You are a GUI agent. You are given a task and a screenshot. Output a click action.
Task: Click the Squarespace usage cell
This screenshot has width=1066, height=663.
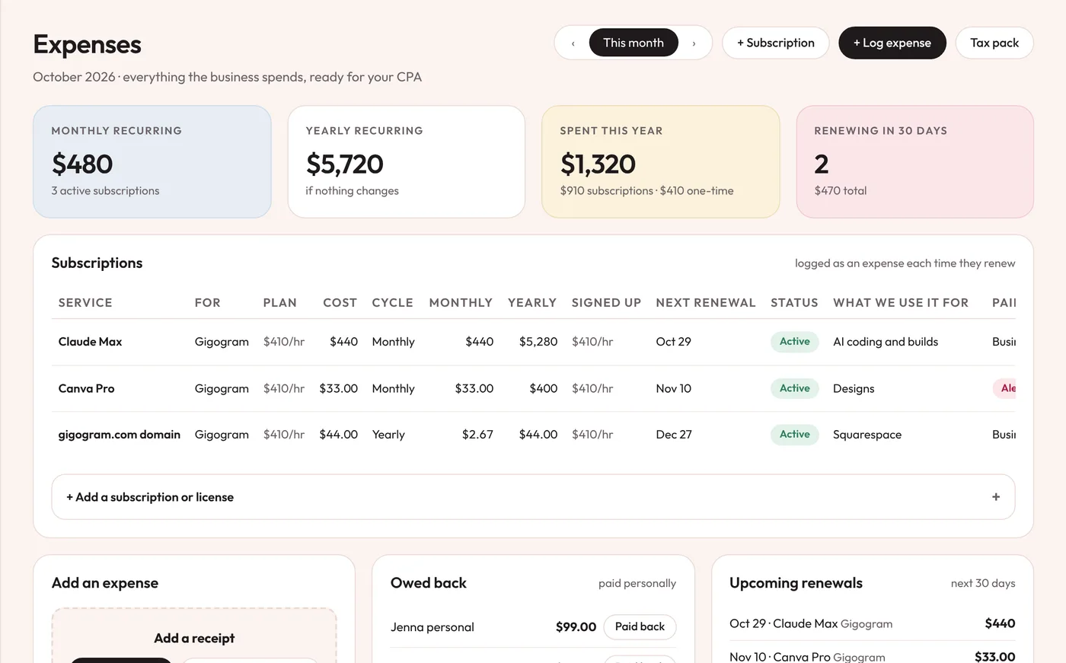(867, 435)
